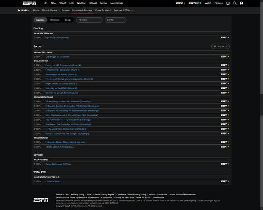Switch to the Upcoming filter toggle

click(55, 20)
